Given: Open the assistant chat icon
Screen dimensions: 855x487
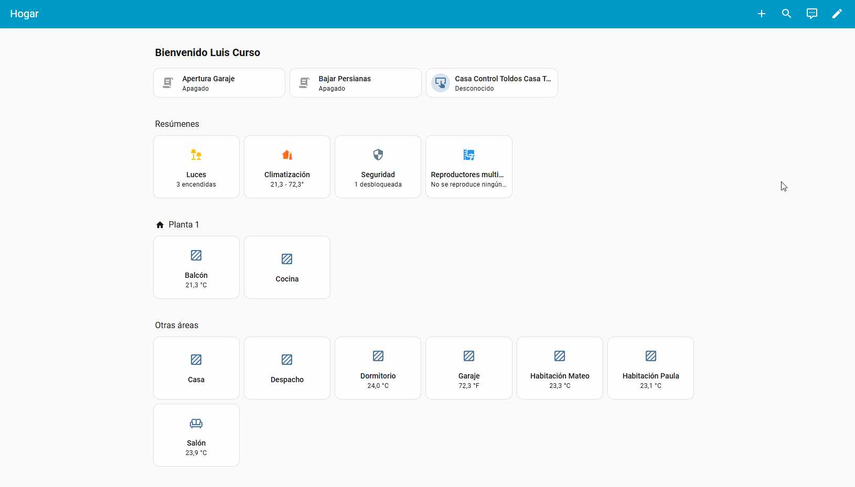Looking at the screenshot, I should click(811, 14).
